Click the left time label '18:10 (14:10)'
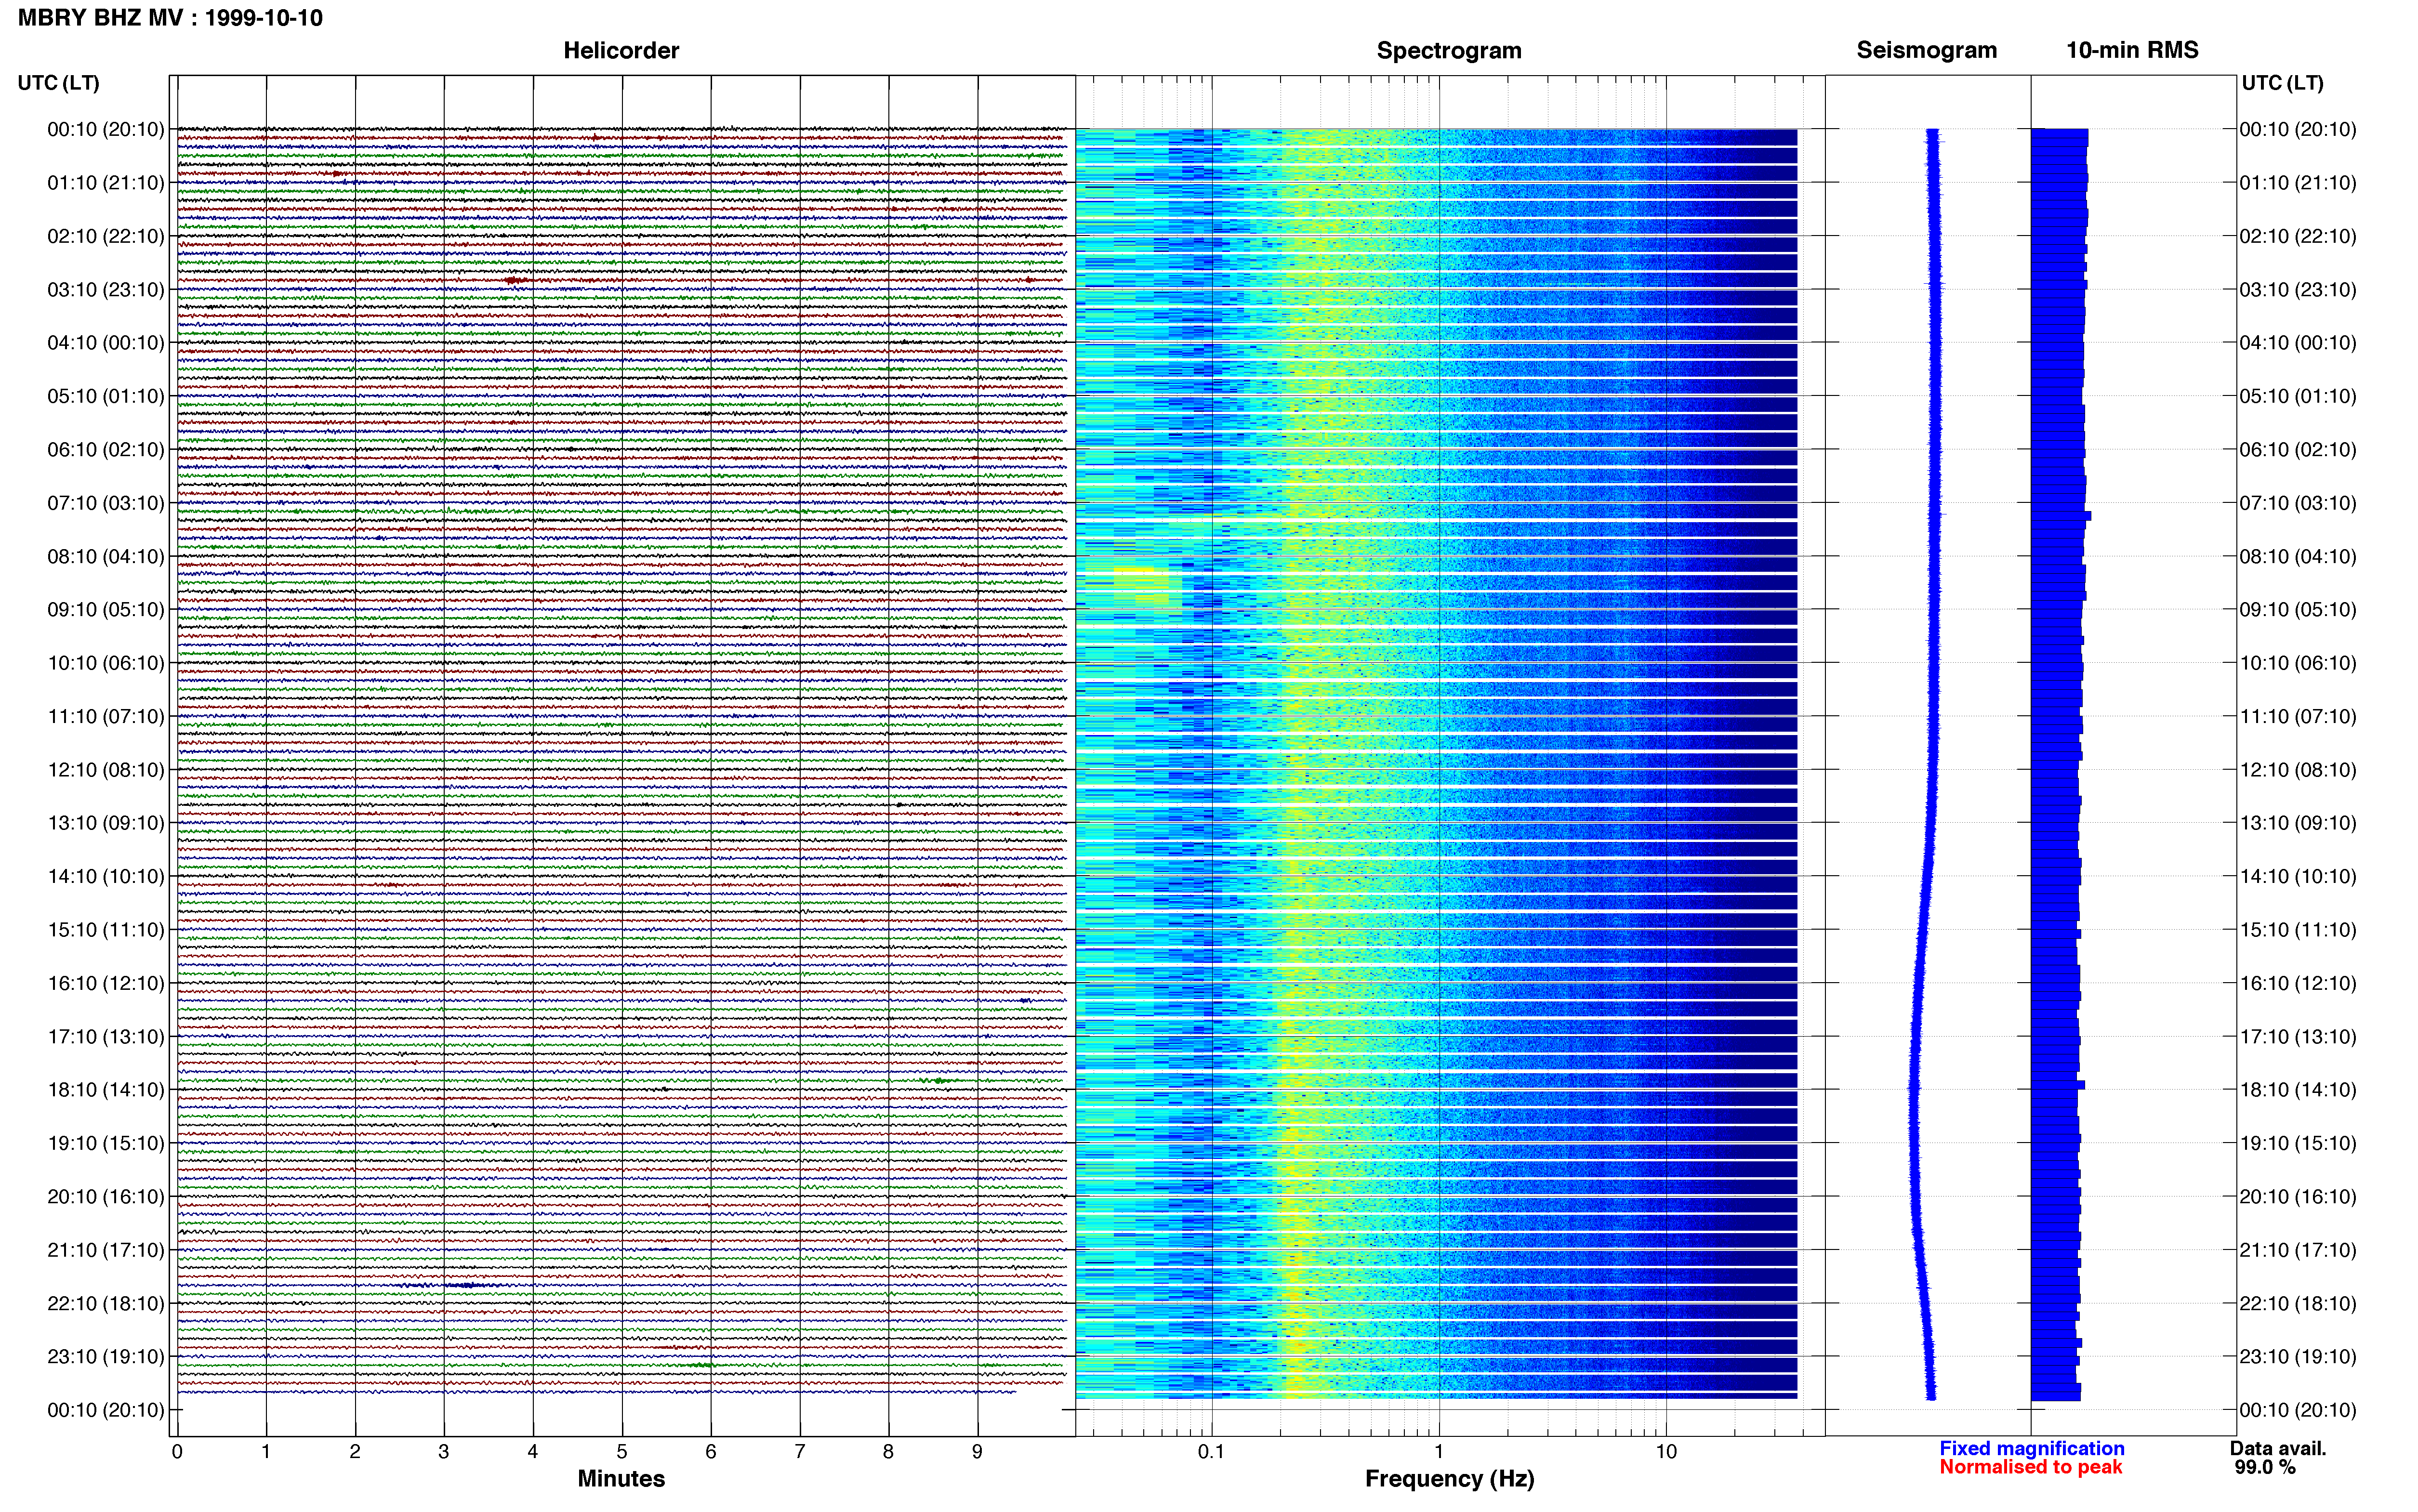 [x=105, y=1090]
